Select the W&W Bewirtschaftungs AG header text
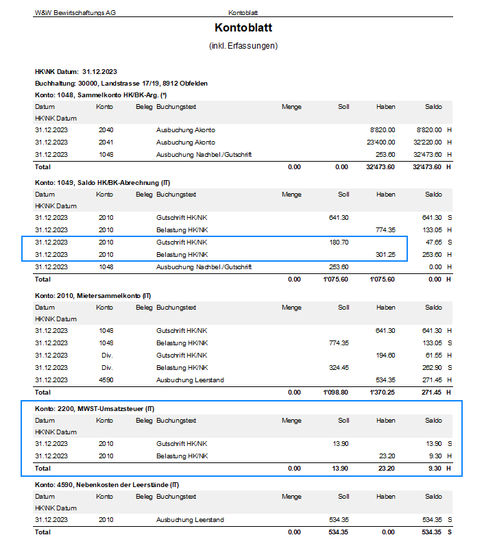Viewport: 484px width, 546px height. coord(75,13)
